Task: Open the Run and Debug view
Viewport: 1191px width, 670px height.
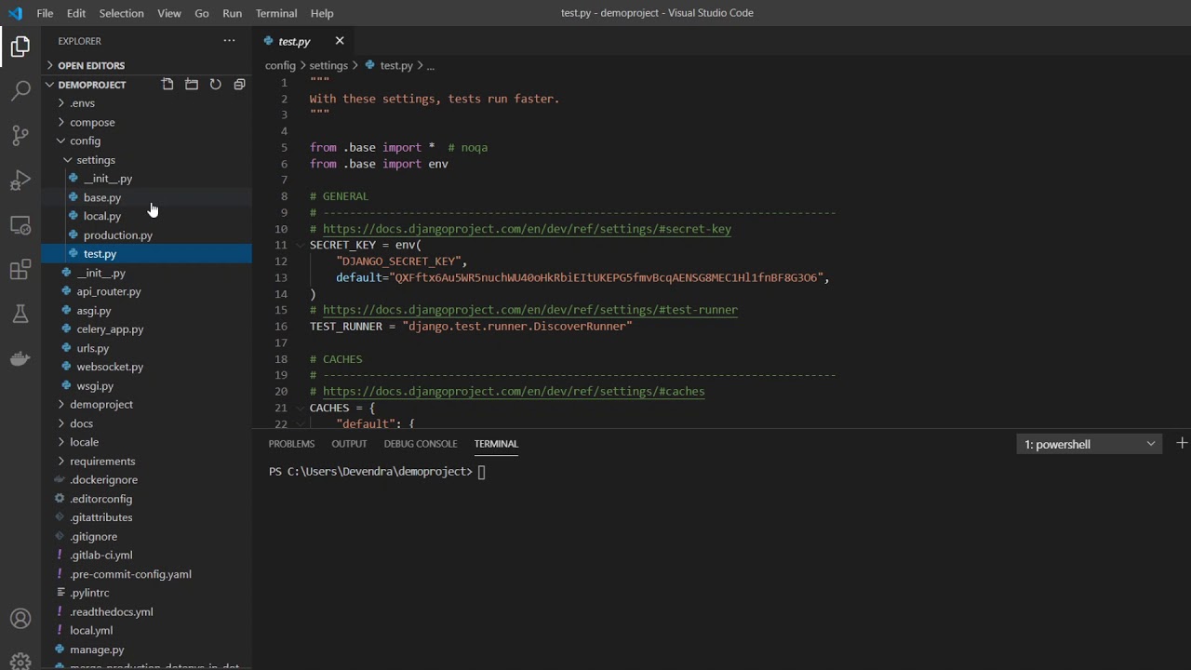Action: tap(20, 181)
